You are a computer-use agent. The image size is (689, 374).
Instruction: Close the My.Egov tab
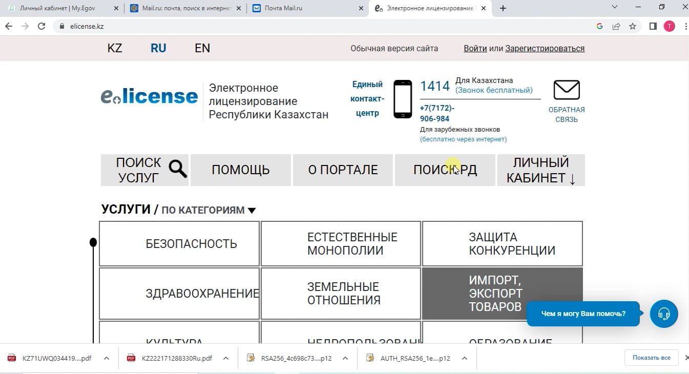116,8
